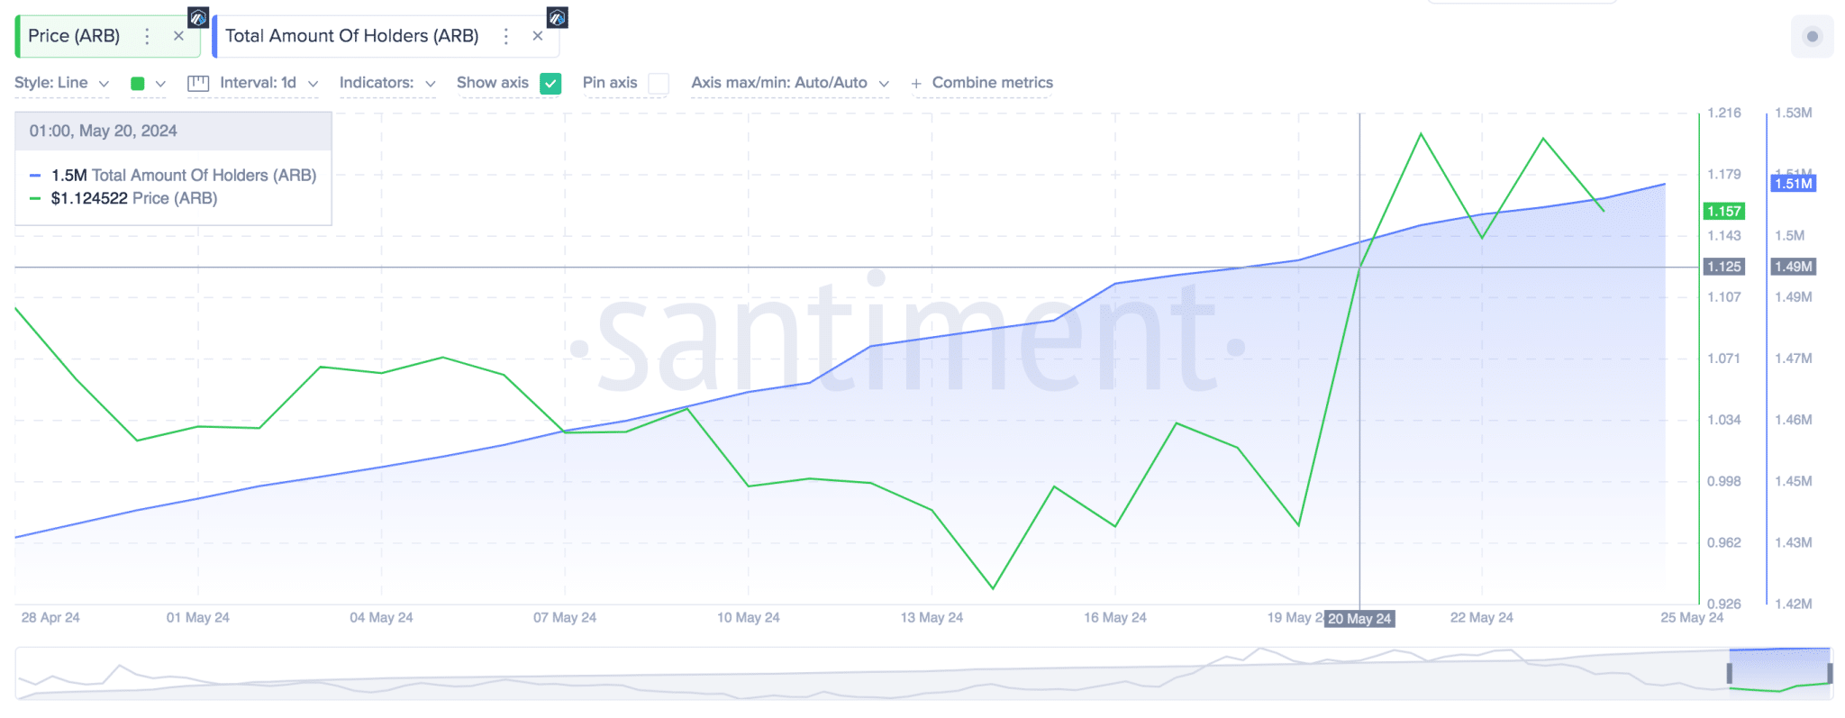Click the highlighted range in the minimap
The height and width of the screenshot is (718, 1845).
tap(1779, 673)
